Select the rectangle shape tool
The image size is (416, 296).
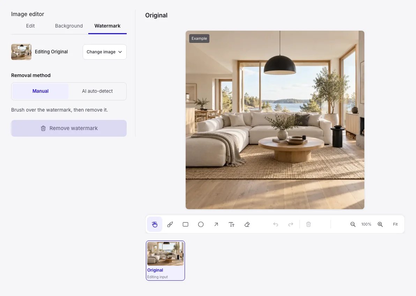click(x=185, y=225)
